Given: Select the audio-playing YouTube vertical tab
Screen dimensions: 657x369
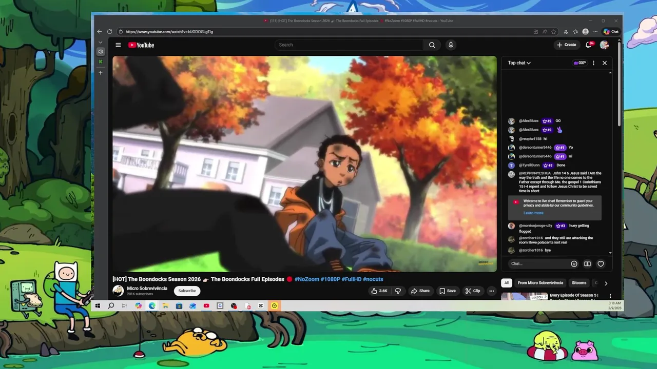Looking at the screenshot, I should coord(101,52).
